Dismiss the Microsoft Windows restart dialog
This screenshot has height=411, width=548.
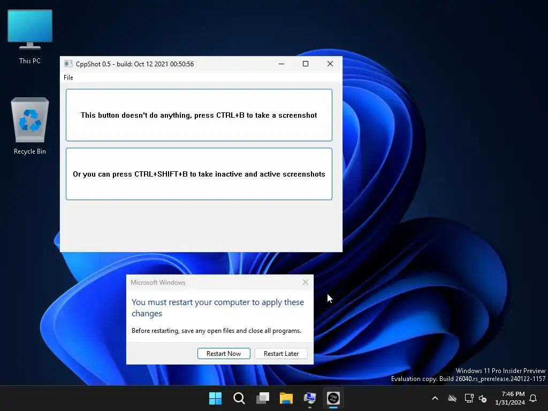(306, 282)
